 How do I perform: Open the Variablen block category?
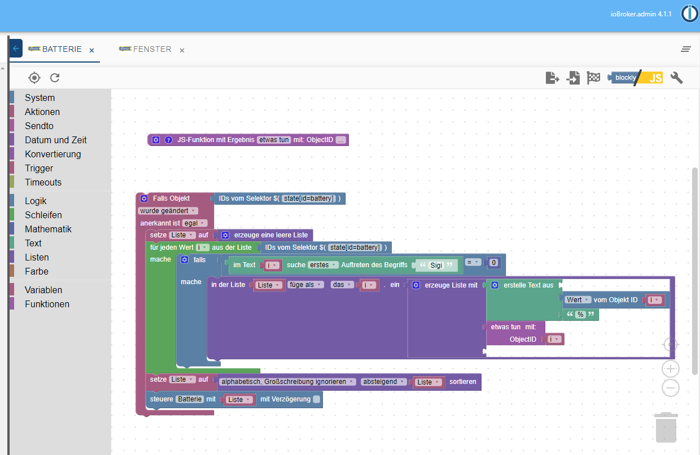pyautogui.click(x=43, y=290)
